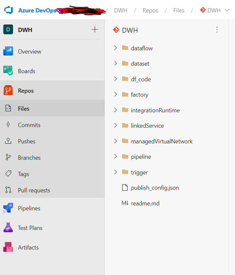This screenshot has width=235, height=275.
Task: Click the DWH project breadcrumb
Action: pos(121,10)
